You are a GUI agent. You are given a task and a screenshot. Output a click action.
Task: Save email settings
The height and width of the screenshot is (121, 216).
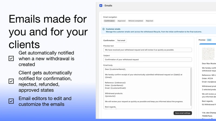[x=183, y=113]
